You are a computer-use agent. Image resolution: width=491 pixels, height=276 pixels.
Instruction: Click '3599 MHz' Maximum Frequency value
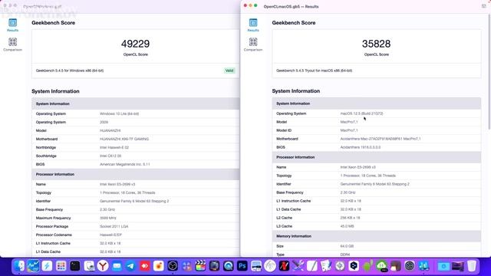point(108,218)
